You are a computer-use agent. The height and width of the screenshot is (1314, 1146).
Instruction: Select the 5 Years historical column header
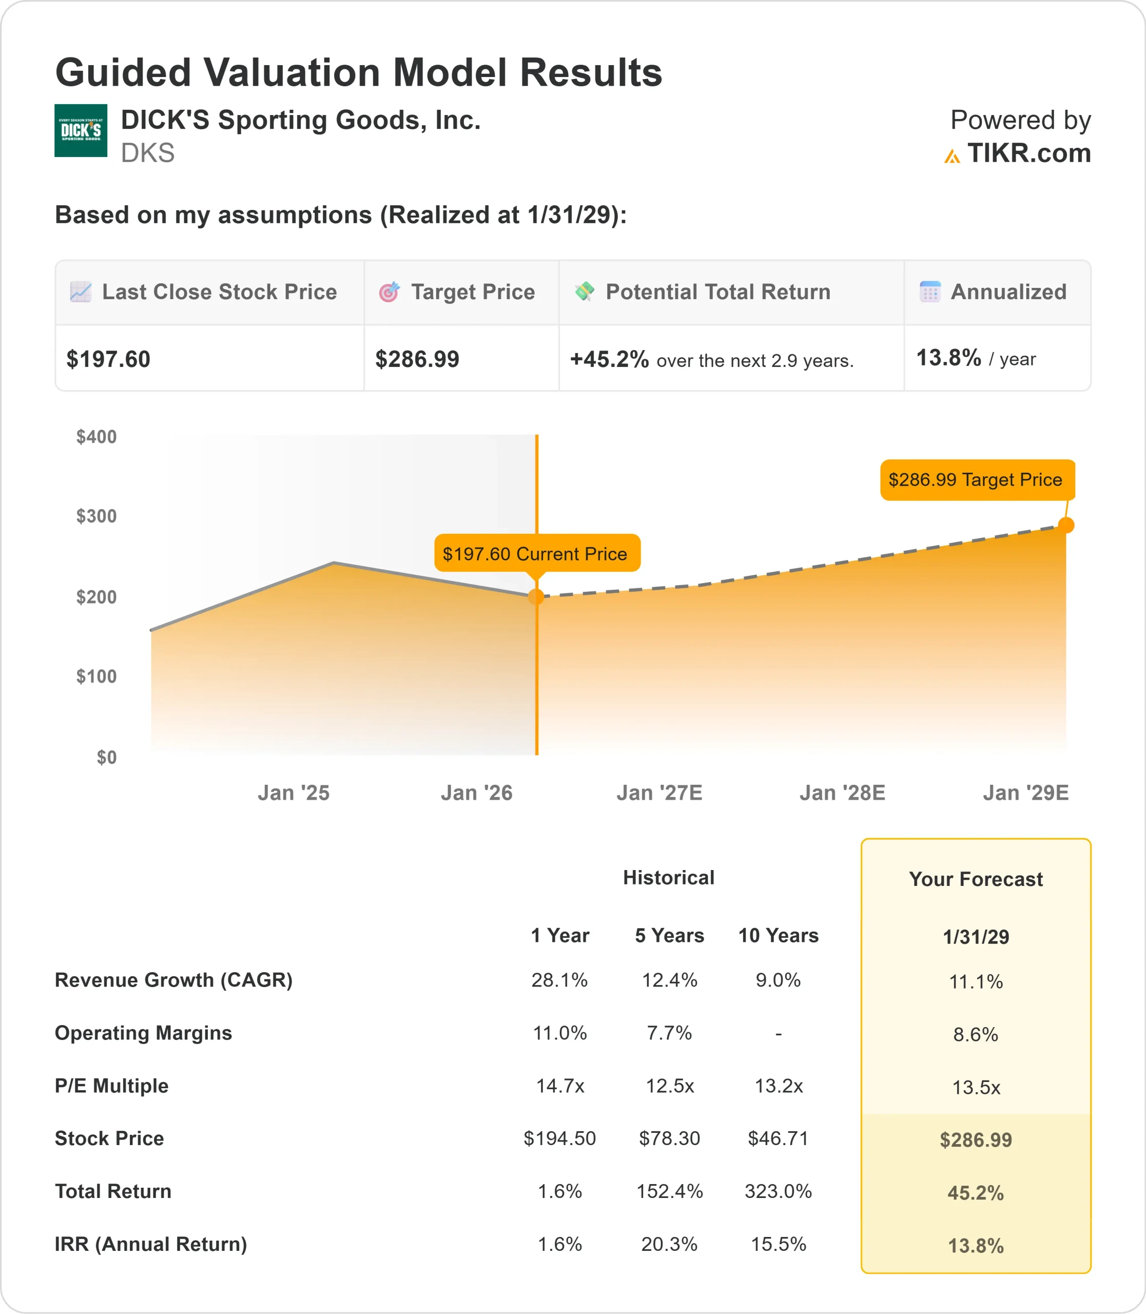pyautogui.click(x=669, y=935)
